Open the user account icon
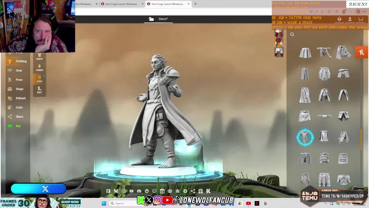The width and height of the screenshot is (369, 208). [350, 19]
